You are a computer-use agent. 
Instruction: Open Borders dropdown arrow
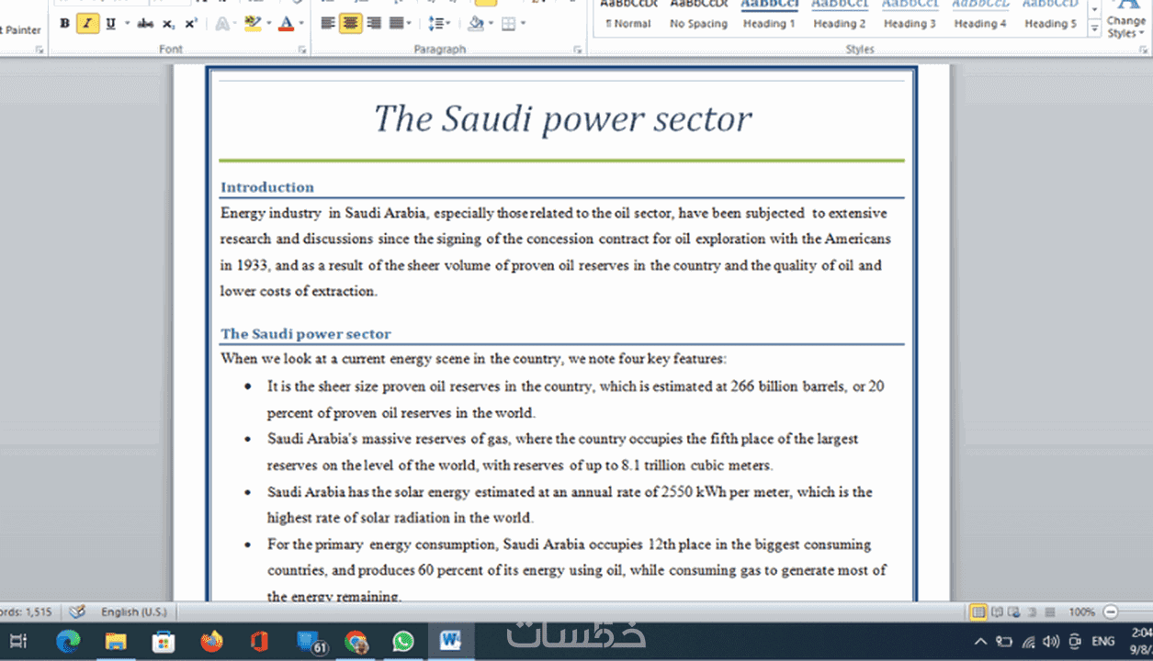(523, 24)
